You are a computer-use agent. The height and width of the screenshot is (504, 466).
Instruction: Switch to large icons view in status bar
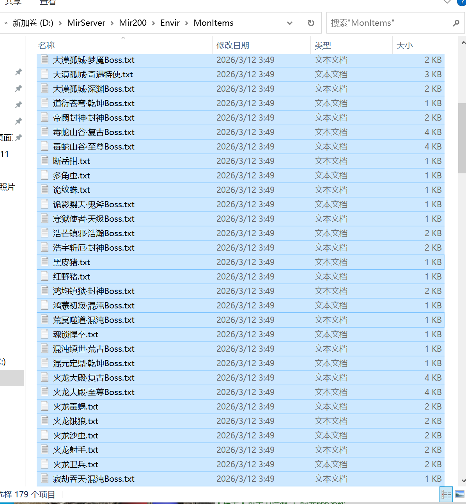[x=459, y=494]
